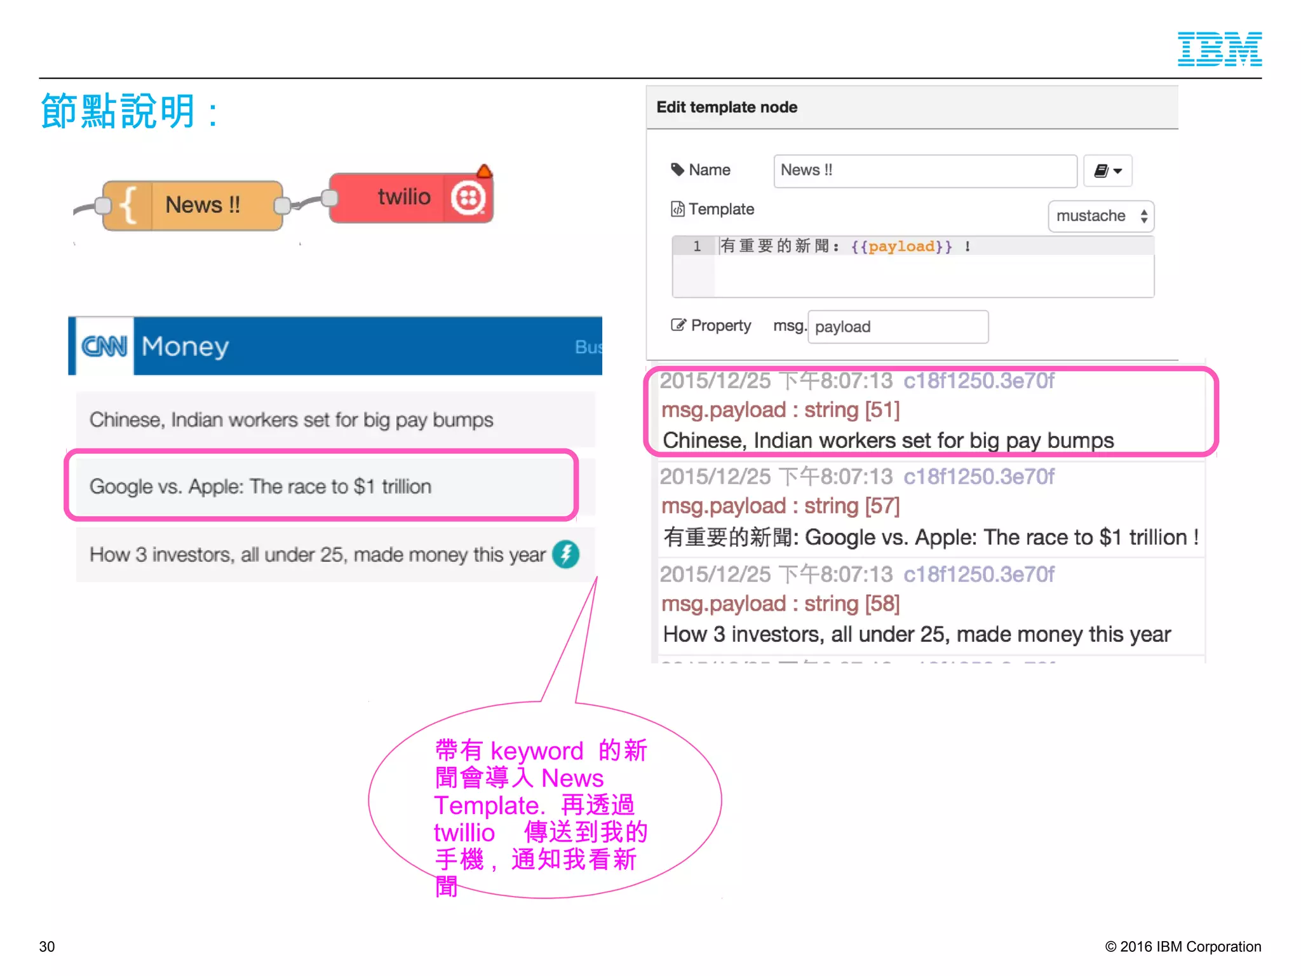
Task: Click debug text 有重要的新聞: Google vs. Apple
Action: pos(931,538)
